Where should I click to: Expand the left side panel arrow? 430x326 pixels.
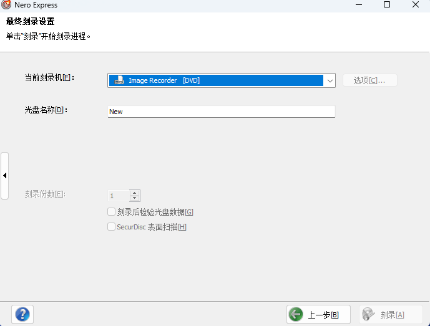(4, 176)
